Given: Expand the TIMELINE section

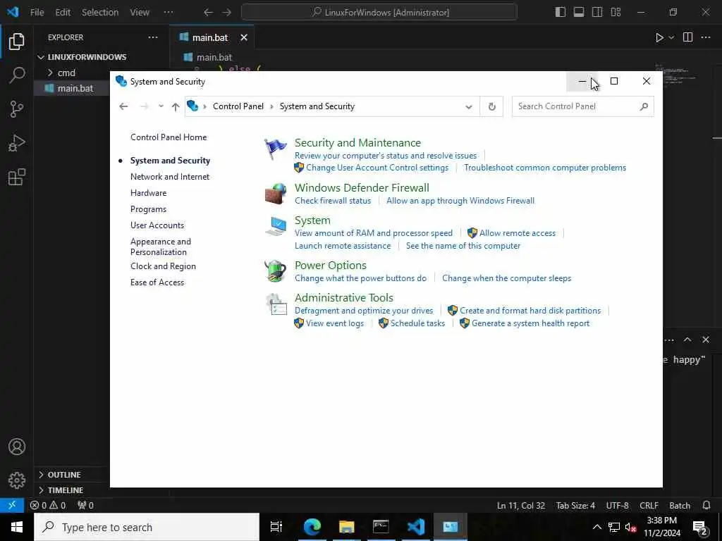Looking at the screenshot, I should point(41,490).
